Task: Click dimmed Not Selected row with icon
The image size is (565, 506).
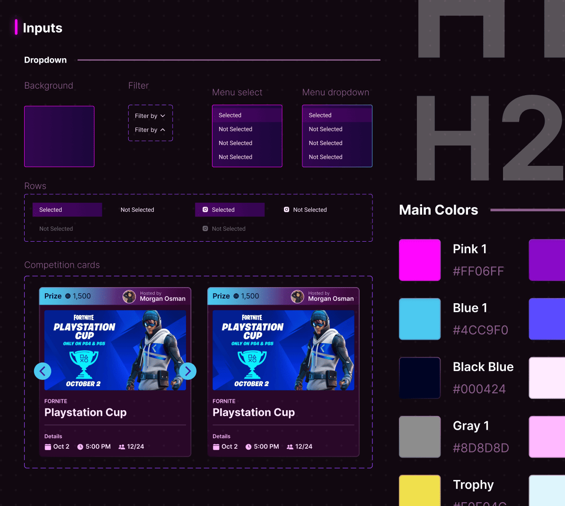Action: click(224, 229)
